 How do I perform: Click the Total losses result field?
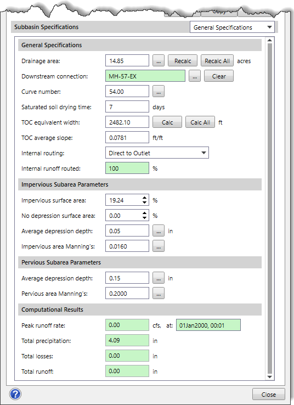coord(127,356)
